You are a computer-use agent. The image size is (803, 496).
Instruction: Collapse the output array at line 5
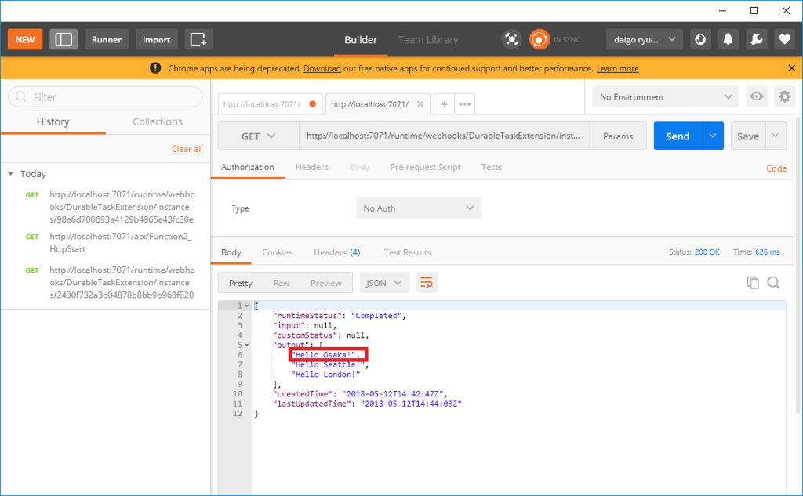(x=247, y=346)
